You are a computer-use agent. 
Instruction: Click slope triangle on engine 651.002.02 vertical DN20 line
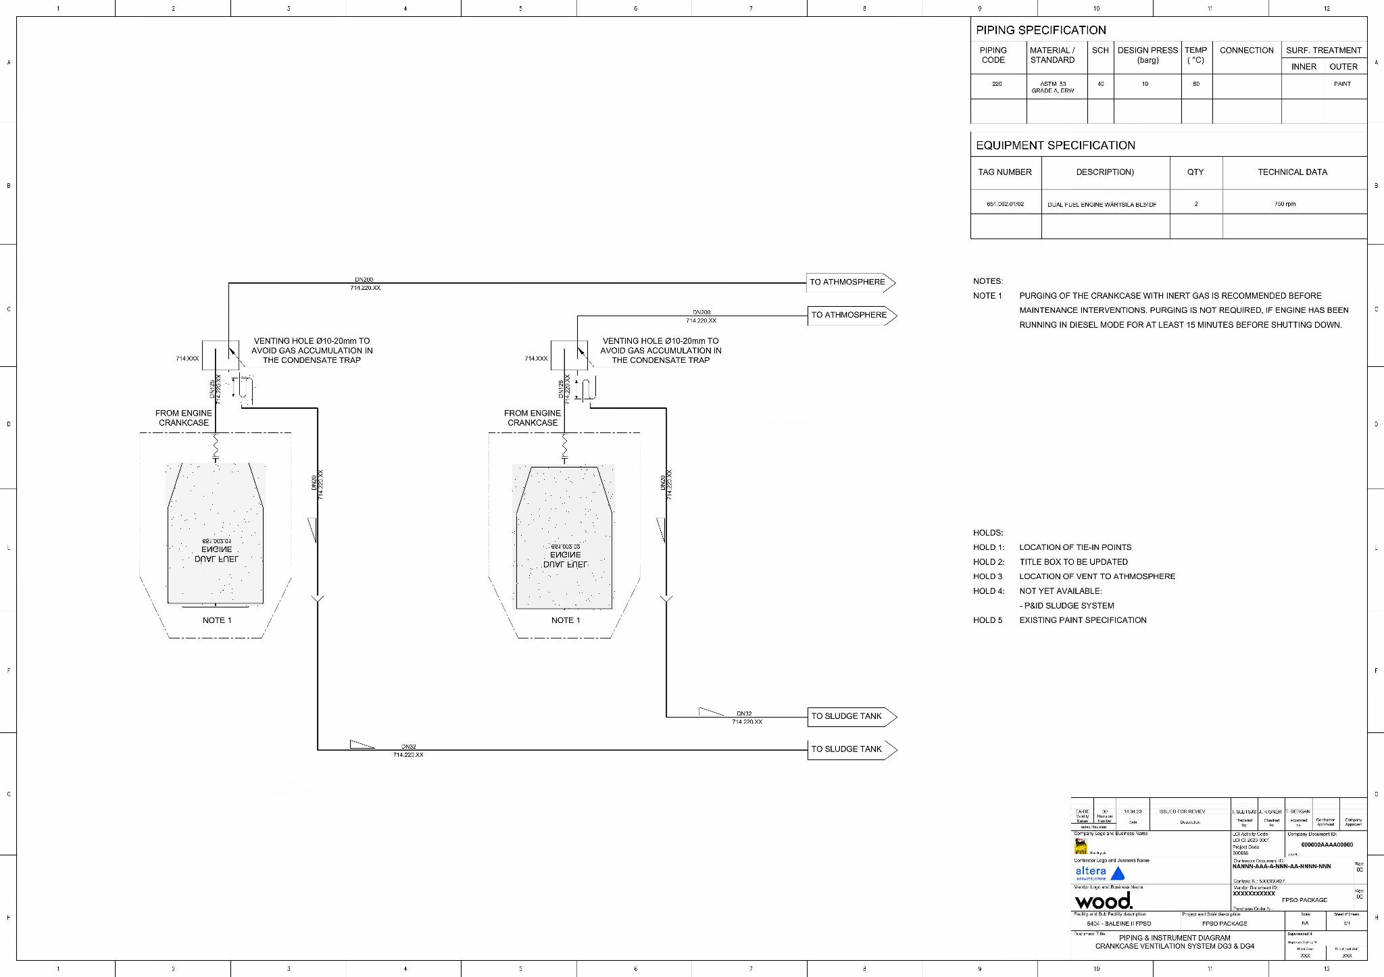[x=661, y=530]
